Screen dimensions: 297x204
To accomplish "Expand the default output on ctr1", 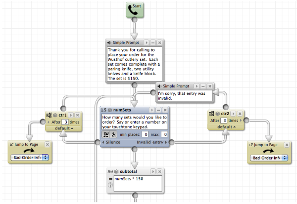I will 63,127.
